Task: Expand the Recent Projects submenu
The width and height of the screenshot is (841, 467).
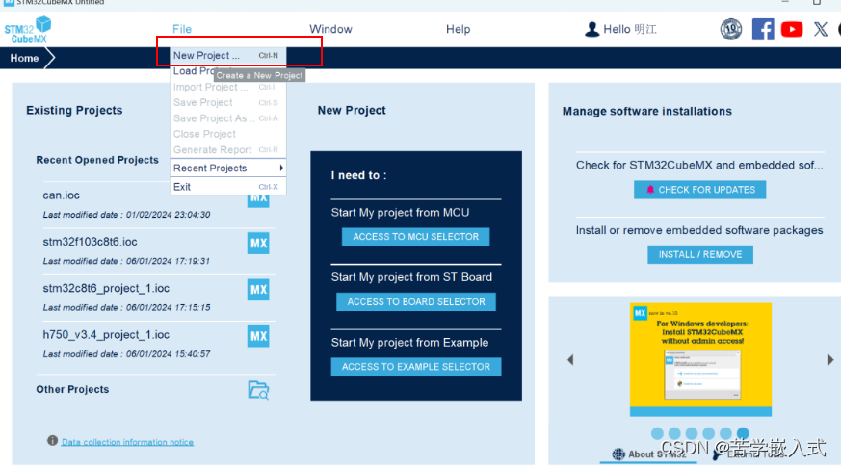Action: 228,168
